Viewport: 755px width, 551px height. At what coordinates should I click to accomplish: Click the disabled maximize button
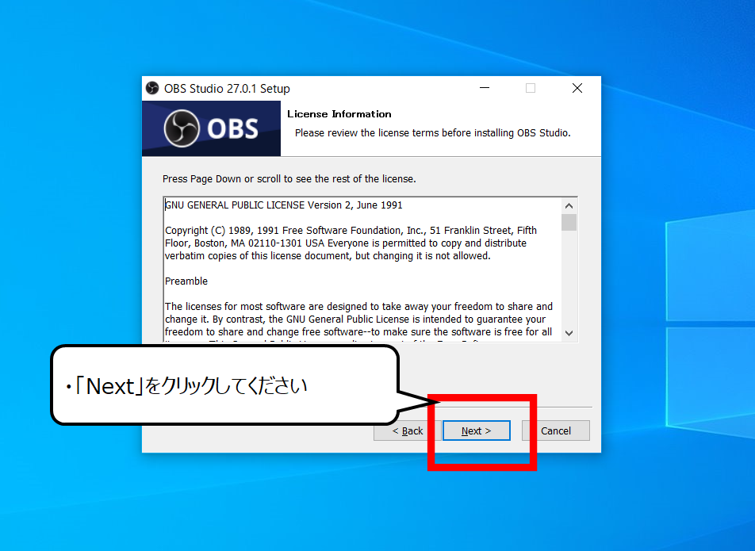[530, 88]
